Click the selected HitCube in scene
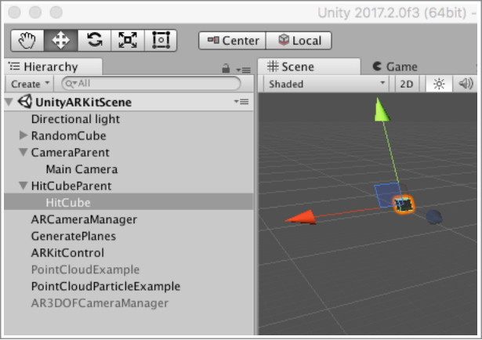 pyautogui.click(x=404, y=204)
